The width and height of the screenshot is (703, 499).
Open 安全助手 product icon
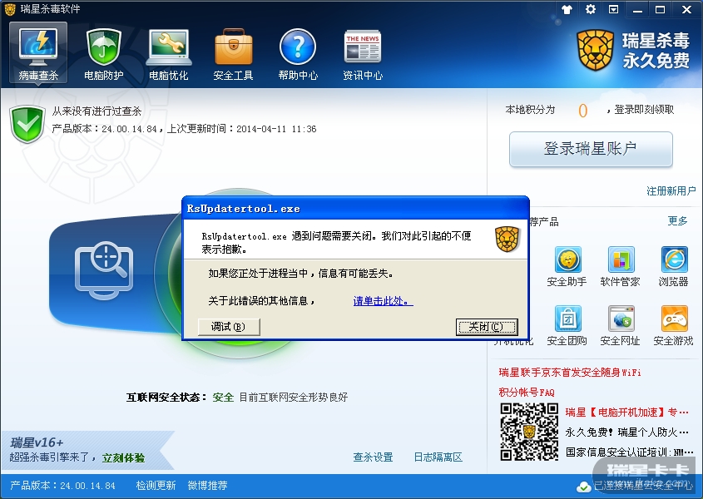[x=567, y=266]
